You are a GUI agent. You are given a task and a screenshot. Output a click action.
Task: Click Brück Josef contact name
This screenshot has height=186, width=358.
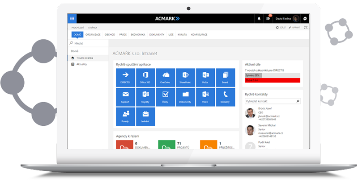click(x=265, y=108)
